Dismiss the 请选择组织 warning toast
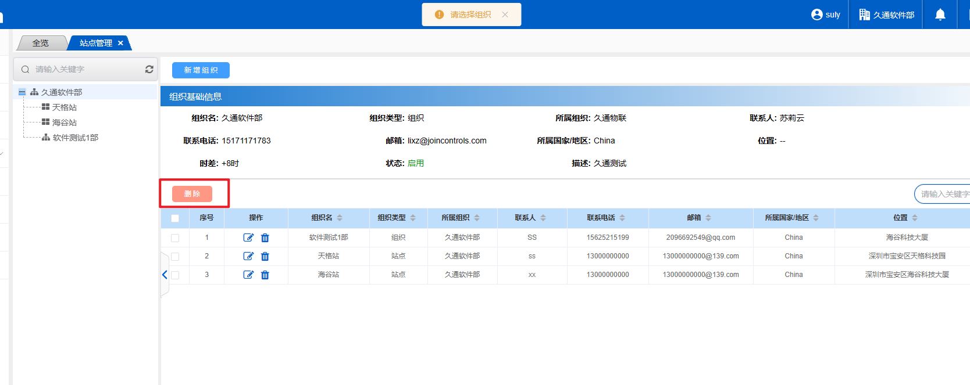This screenshot has width=970, height=385. pyautogui.click(x=505, y=15)
